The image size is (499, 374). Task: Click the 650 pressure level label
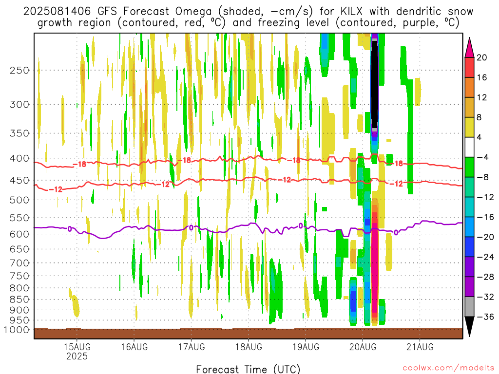coord(19,249)
